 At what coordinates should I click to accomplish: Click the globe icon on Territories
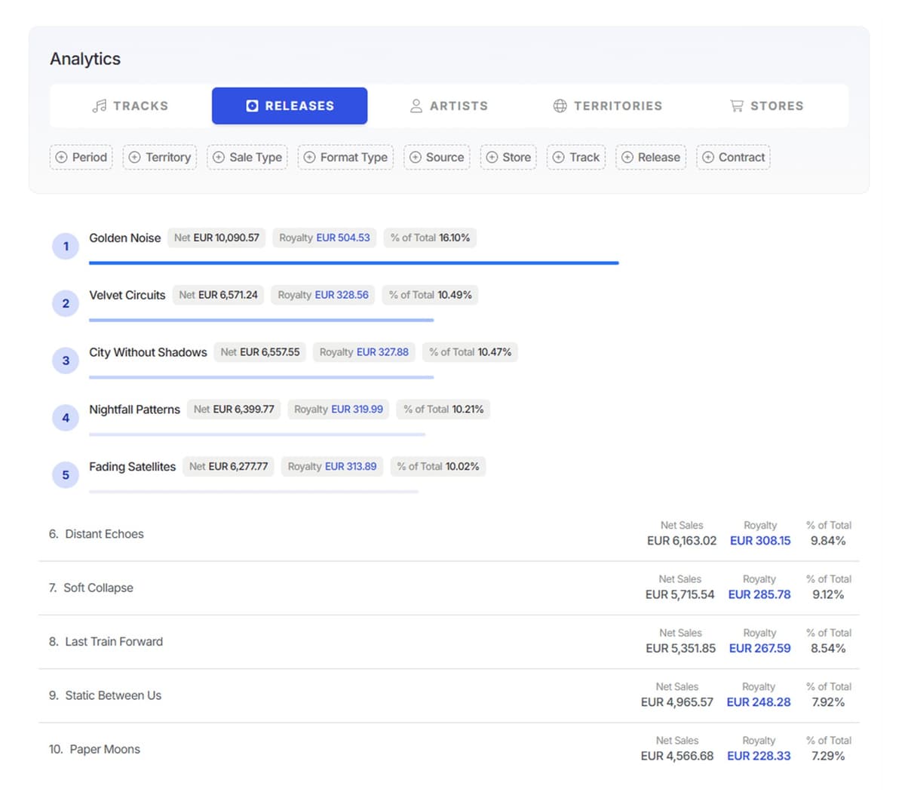[560, 106]
